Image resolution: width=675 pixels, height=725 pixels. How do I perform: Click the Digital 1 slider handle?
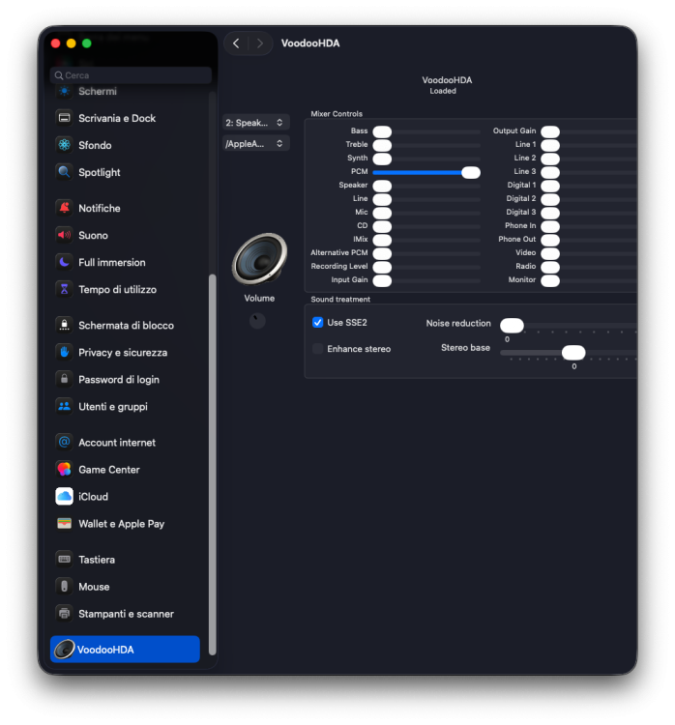point(550,186)
